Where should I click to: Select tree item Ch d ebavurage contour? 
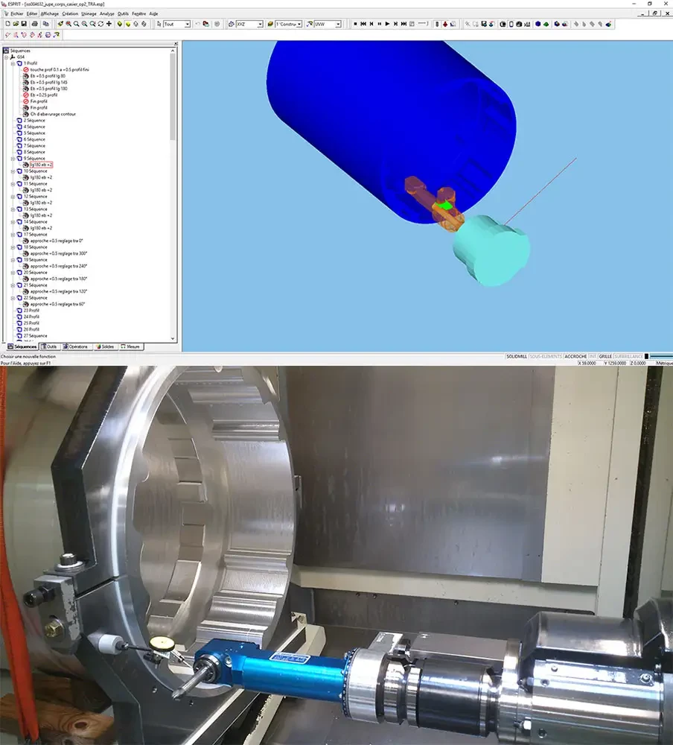point(53,114)
